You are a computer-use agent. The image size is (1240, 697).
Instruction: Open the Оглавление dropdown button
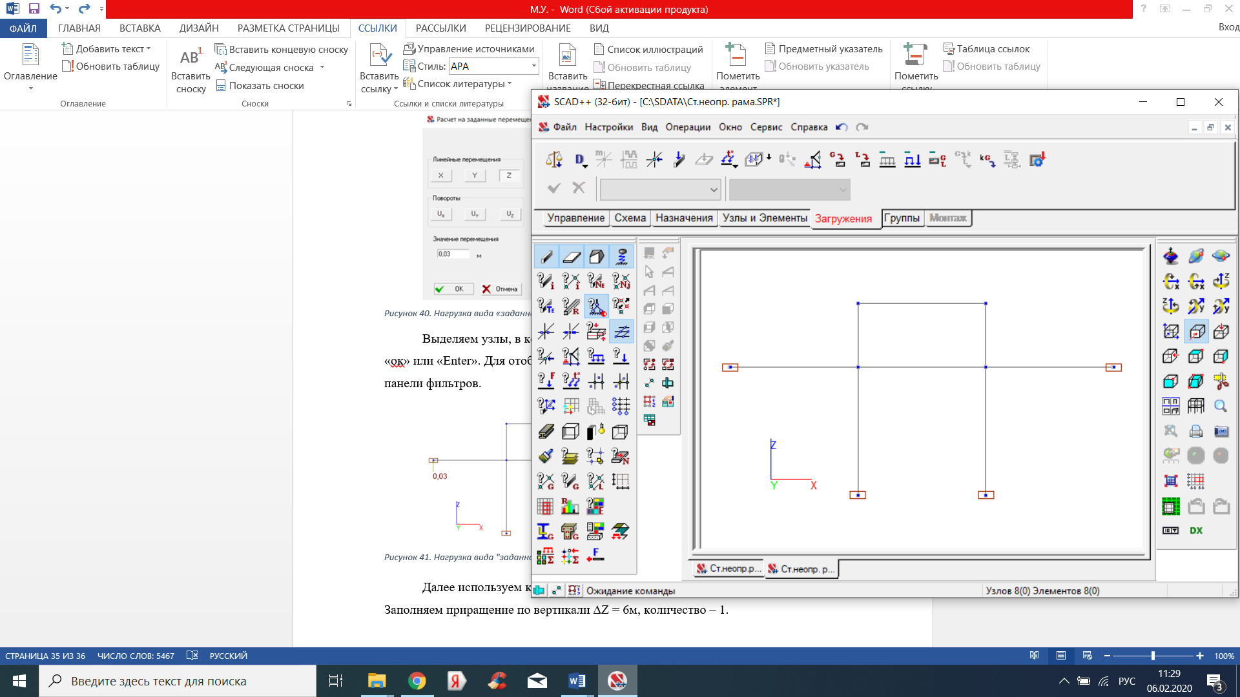click(x=30, y=68)
